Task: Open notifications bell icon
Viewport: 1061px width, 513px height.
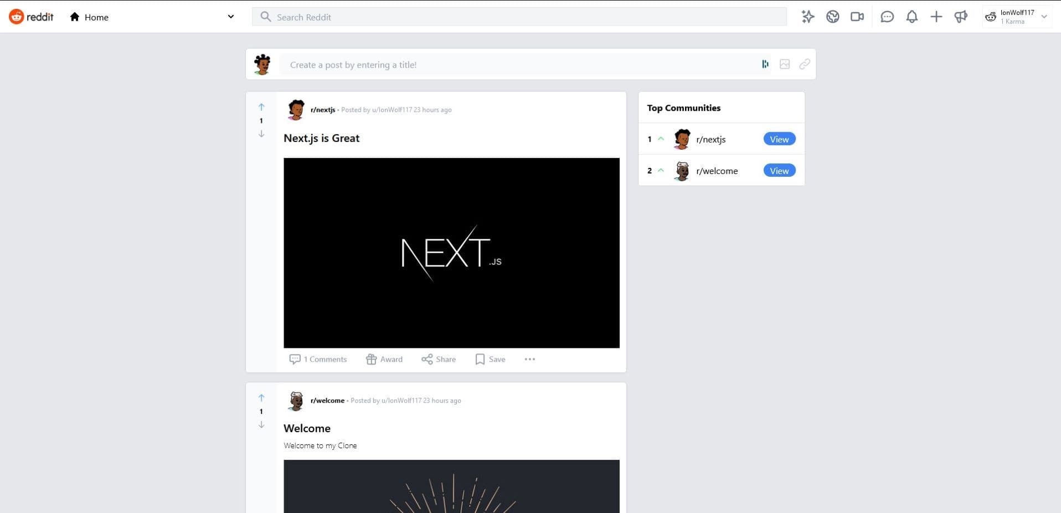Action: [x=911, y=17]
